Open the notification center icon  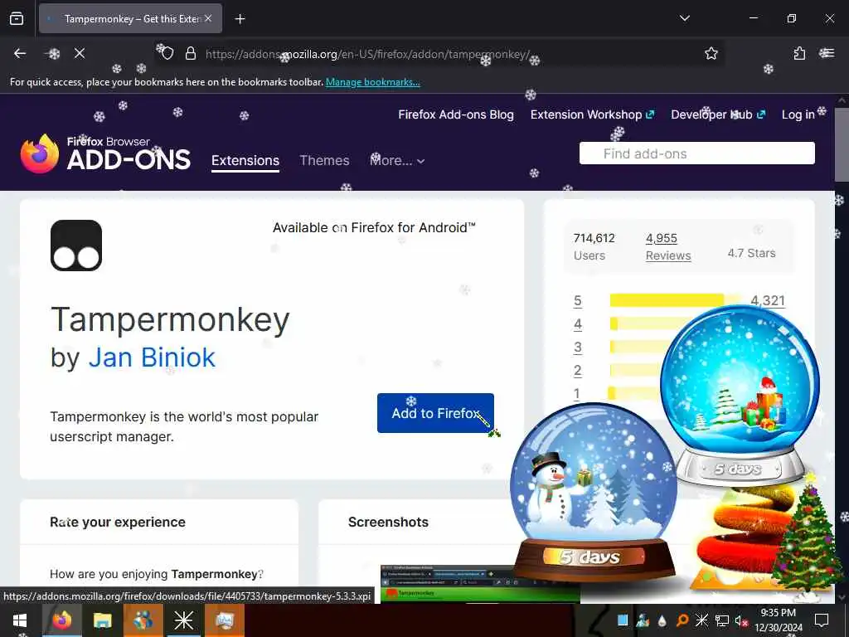822,620
